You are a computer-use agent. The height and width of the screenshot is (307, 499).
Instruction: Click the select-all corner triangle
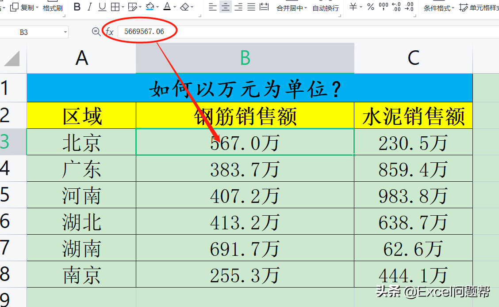(12, 58)
